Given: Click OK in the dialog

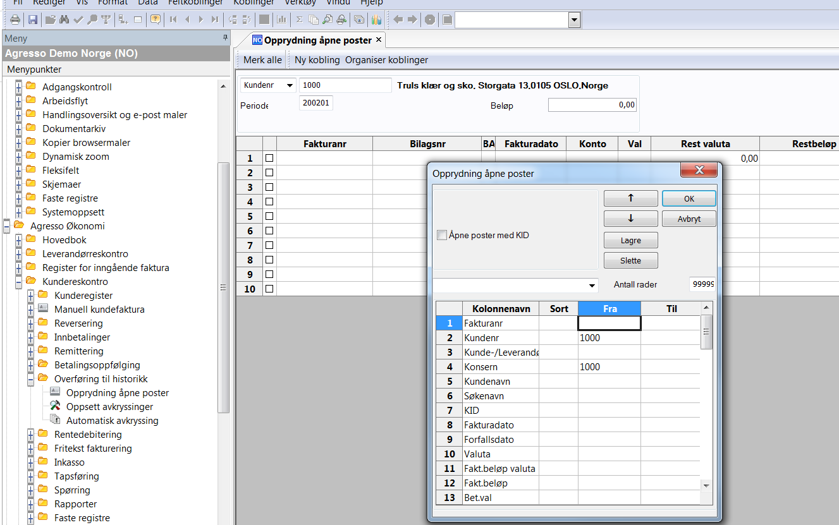Looking at the screenshot, I should coord(689,198).
